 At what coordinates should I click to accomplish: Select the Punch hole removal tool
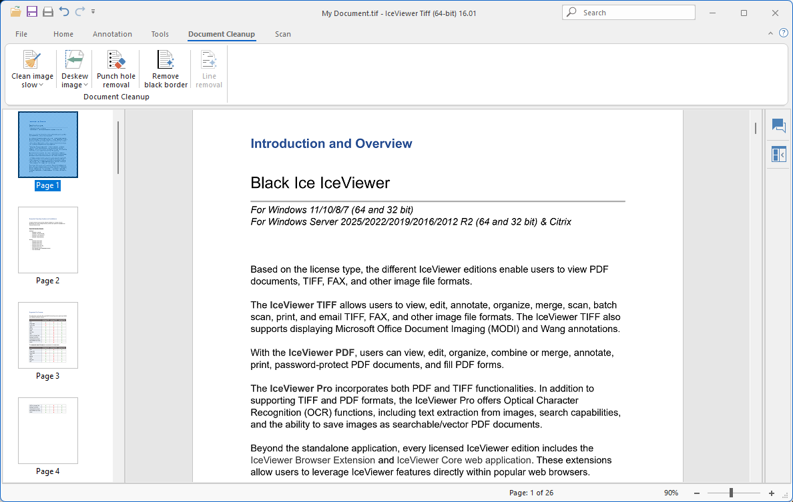(116, 60)
